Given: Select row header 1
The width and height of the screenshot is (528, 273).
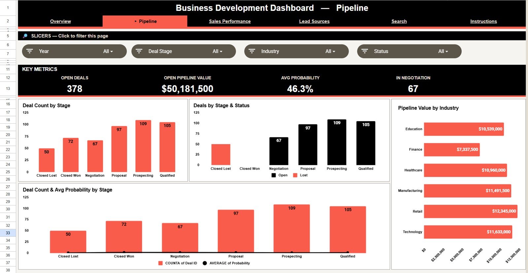Looking at the screenshot, I should pos(8,8).
